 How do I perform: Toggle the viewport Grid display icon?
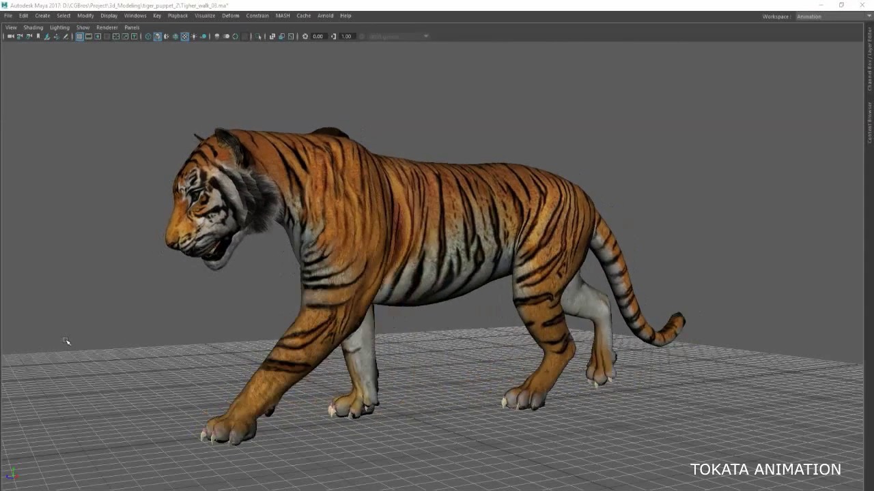tap(79, 36)
